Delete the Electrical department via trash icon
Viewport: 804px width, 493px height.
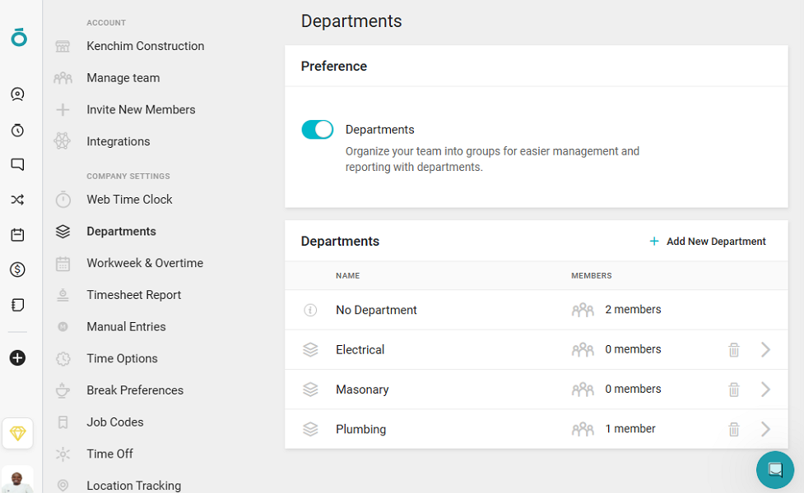click(x=734, y=350)
